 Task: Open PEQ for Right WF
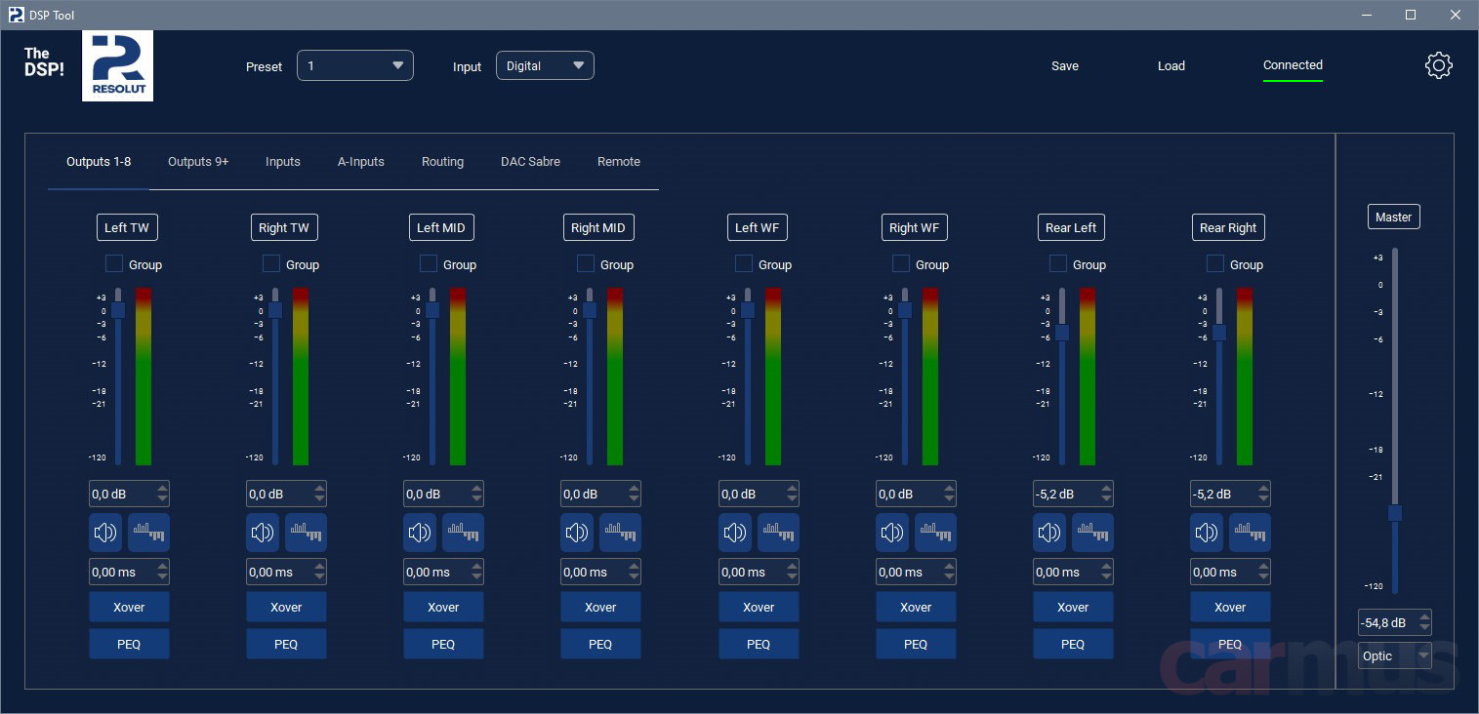pyautogui.click(x=916, y=644)
